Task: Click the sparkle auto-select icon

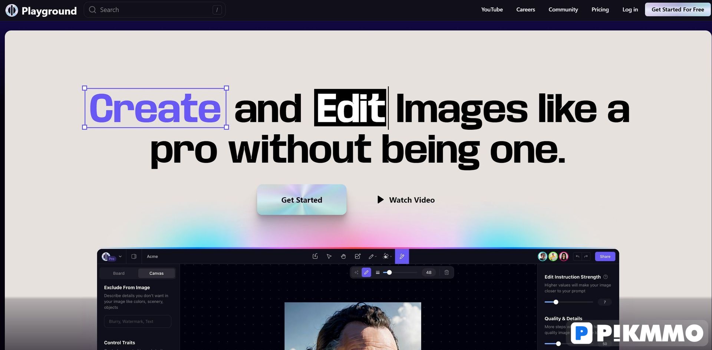Action: (356, 272)
